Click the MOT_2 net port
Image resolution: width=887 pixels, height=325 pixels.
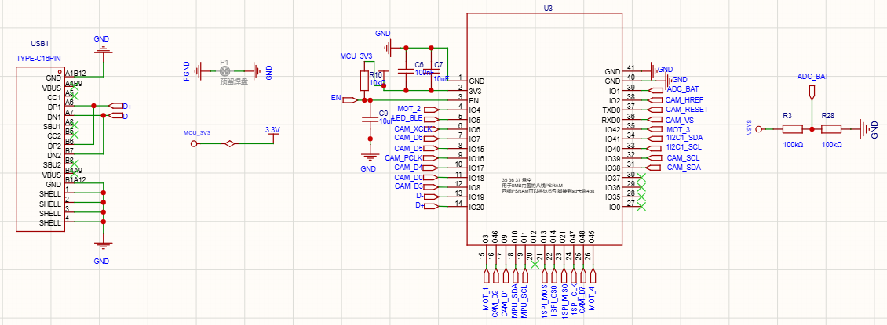pyautogui.click(x=431, y=110)
